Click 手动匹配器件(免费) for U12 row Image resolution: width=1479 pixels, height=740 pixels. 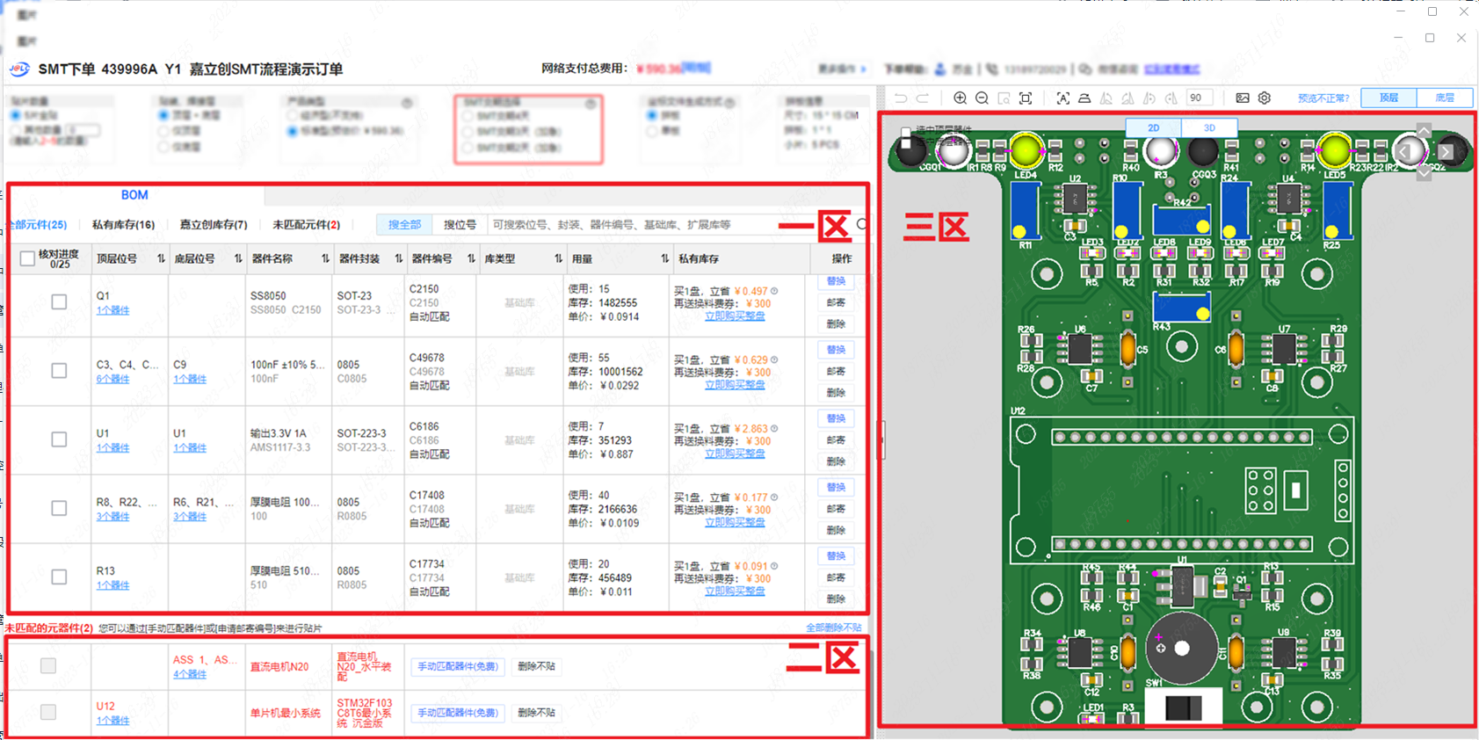click(x=458, y=713)
